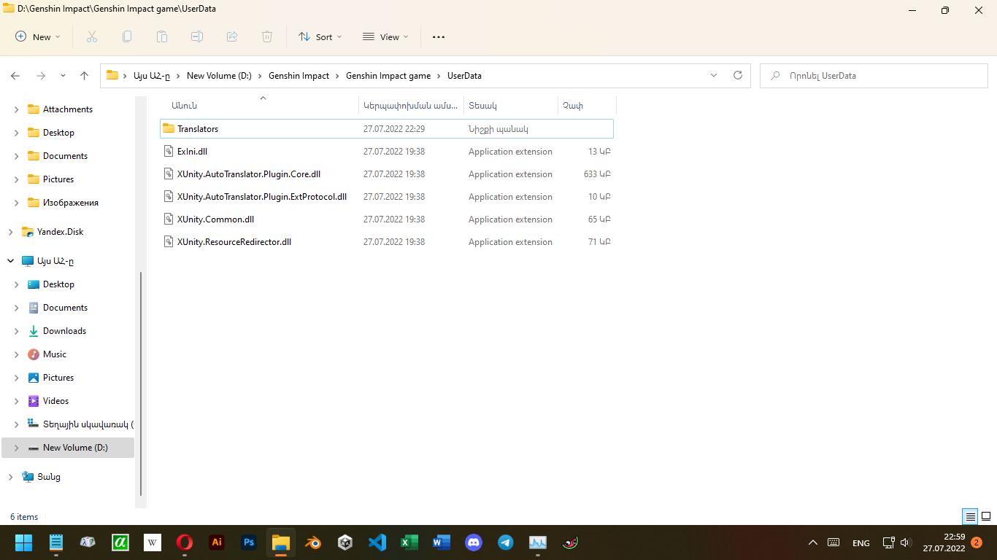Image resolution: width=997 pixels, height=560 pixels.
Task: Show hidden system tray icons
Action: (812, 542)
